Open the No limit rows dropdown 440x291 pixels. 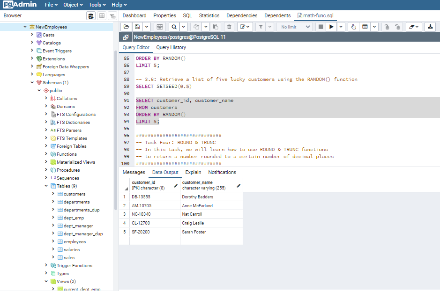pyautogui.click(x=295, y=27)
